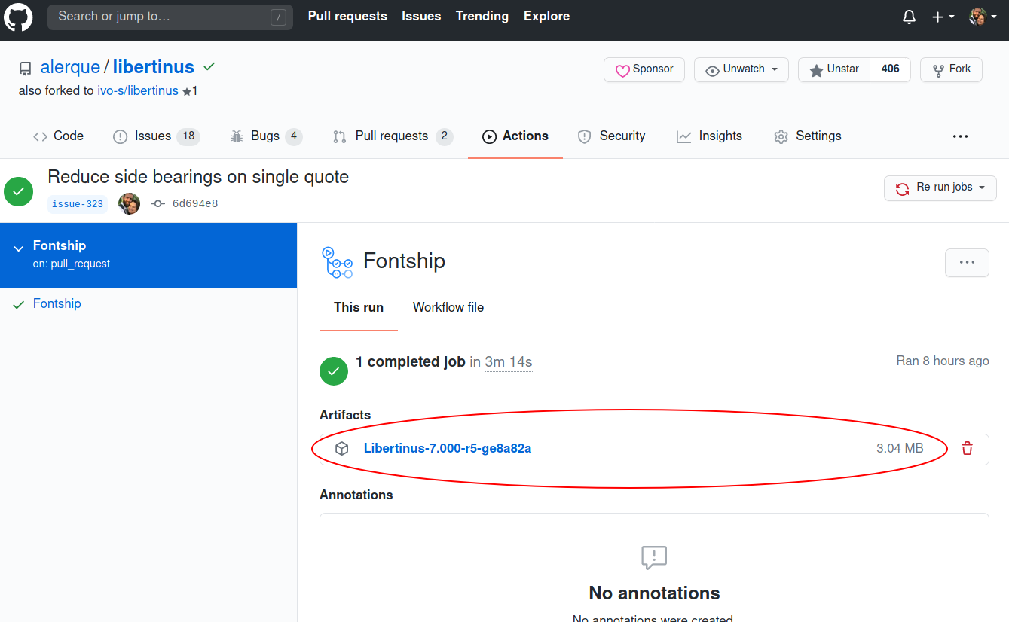Open the user avatar menu
The image size is (1009, 622).
(983, 17)
